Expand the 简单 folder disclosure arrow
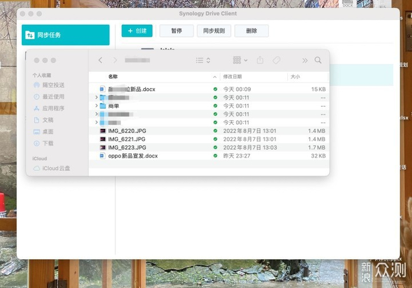Screen dimensions: 412x288 (x=97, y=106)
